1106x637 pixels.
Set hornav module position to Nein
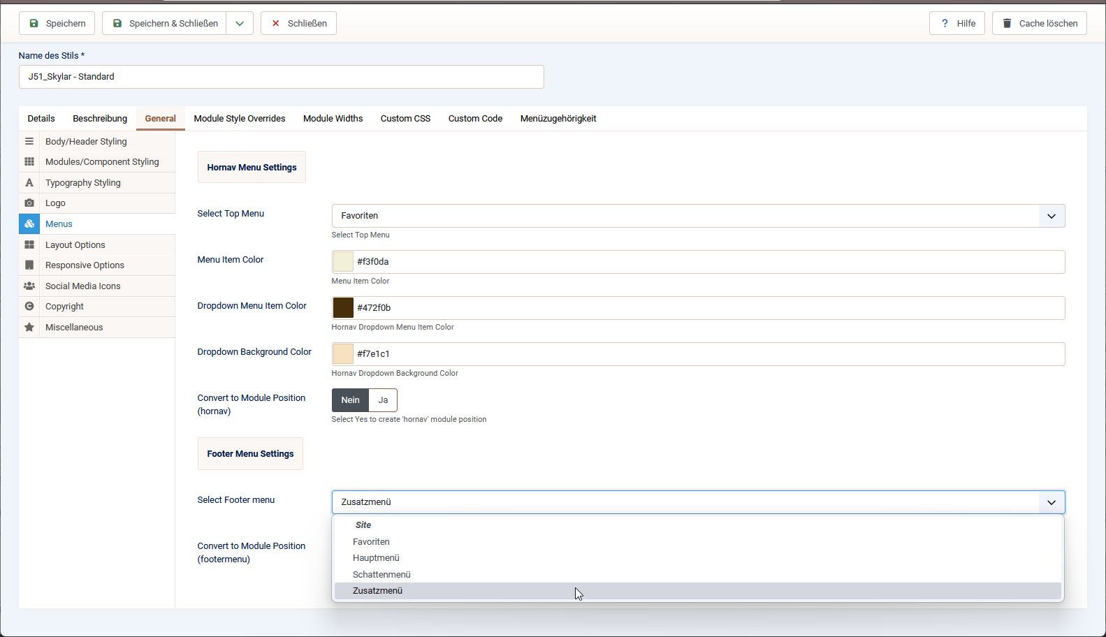click(x=350, y=400)
